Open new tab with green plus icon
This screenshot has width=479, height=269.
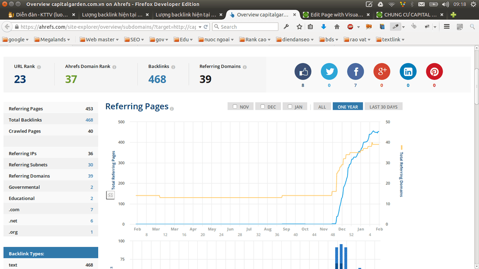click(453, 15)
